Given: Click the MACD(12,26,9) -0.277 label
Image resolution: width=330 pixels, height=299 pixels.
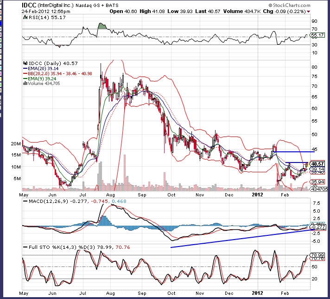Looking at the screenshot, I should point(57,201).
